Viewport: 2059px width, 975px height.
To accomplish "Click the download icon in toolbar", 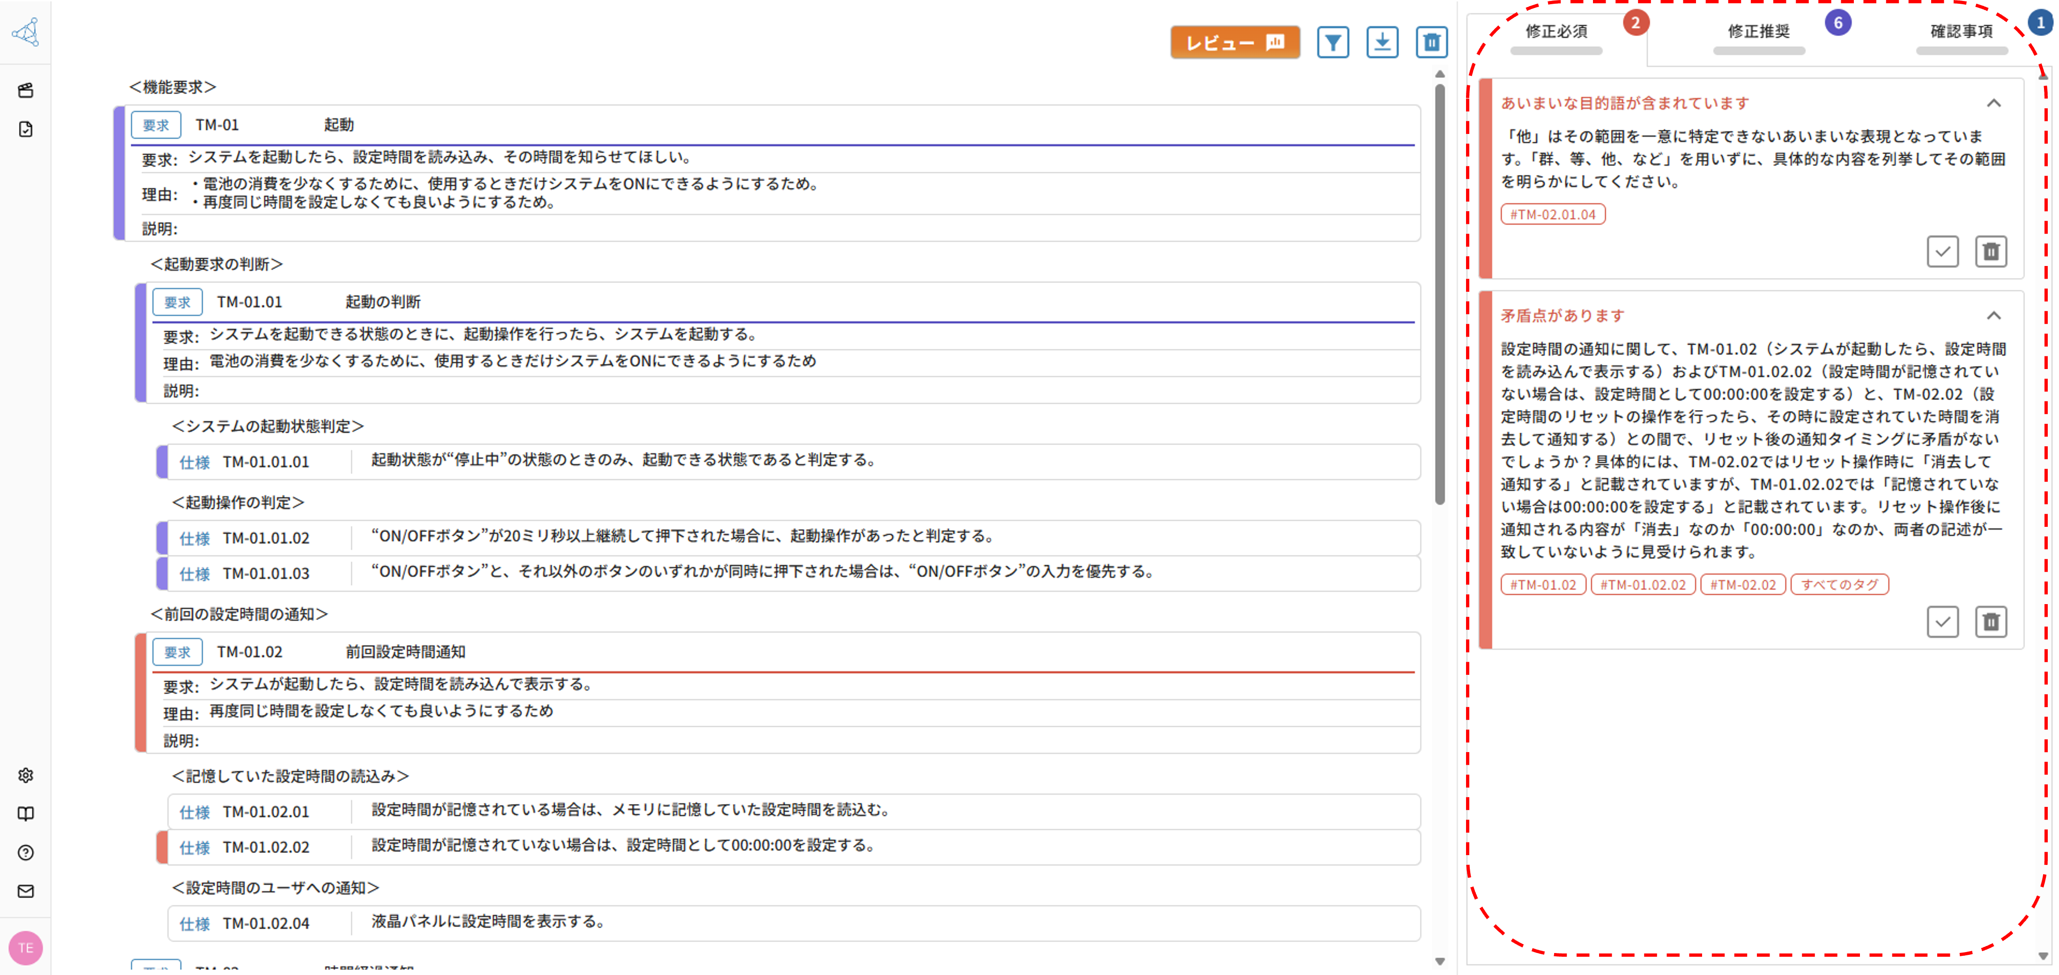I will point(1382,42).
